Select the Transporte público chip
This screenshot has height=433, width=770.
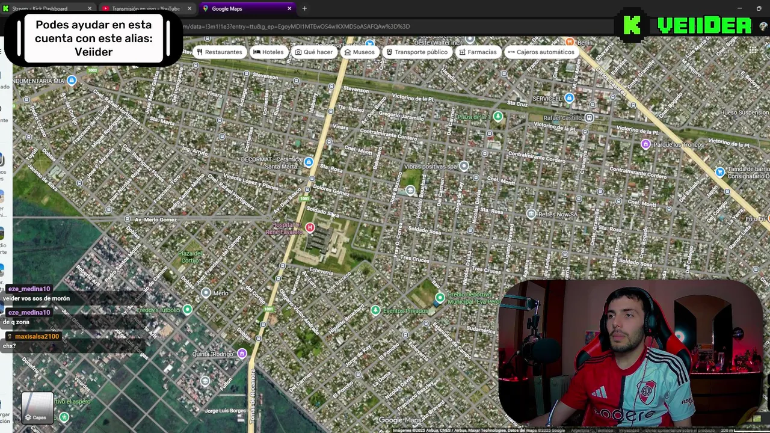tap(416, 52)
